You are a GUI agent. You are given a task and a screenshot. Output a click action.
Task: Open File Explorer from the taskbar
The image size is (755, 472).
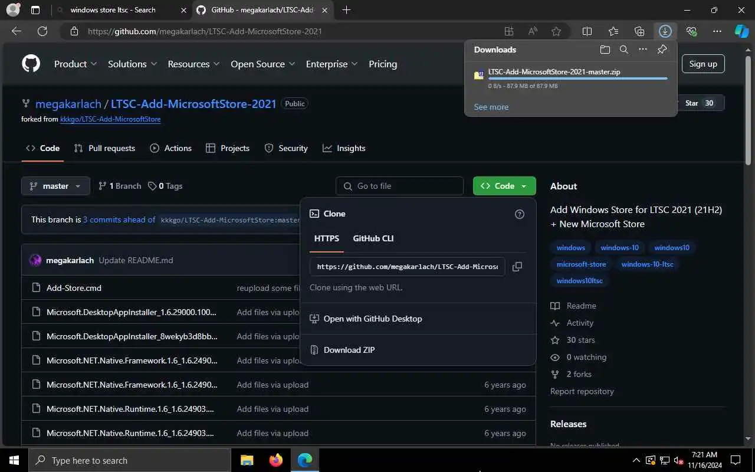coord(247,460)
